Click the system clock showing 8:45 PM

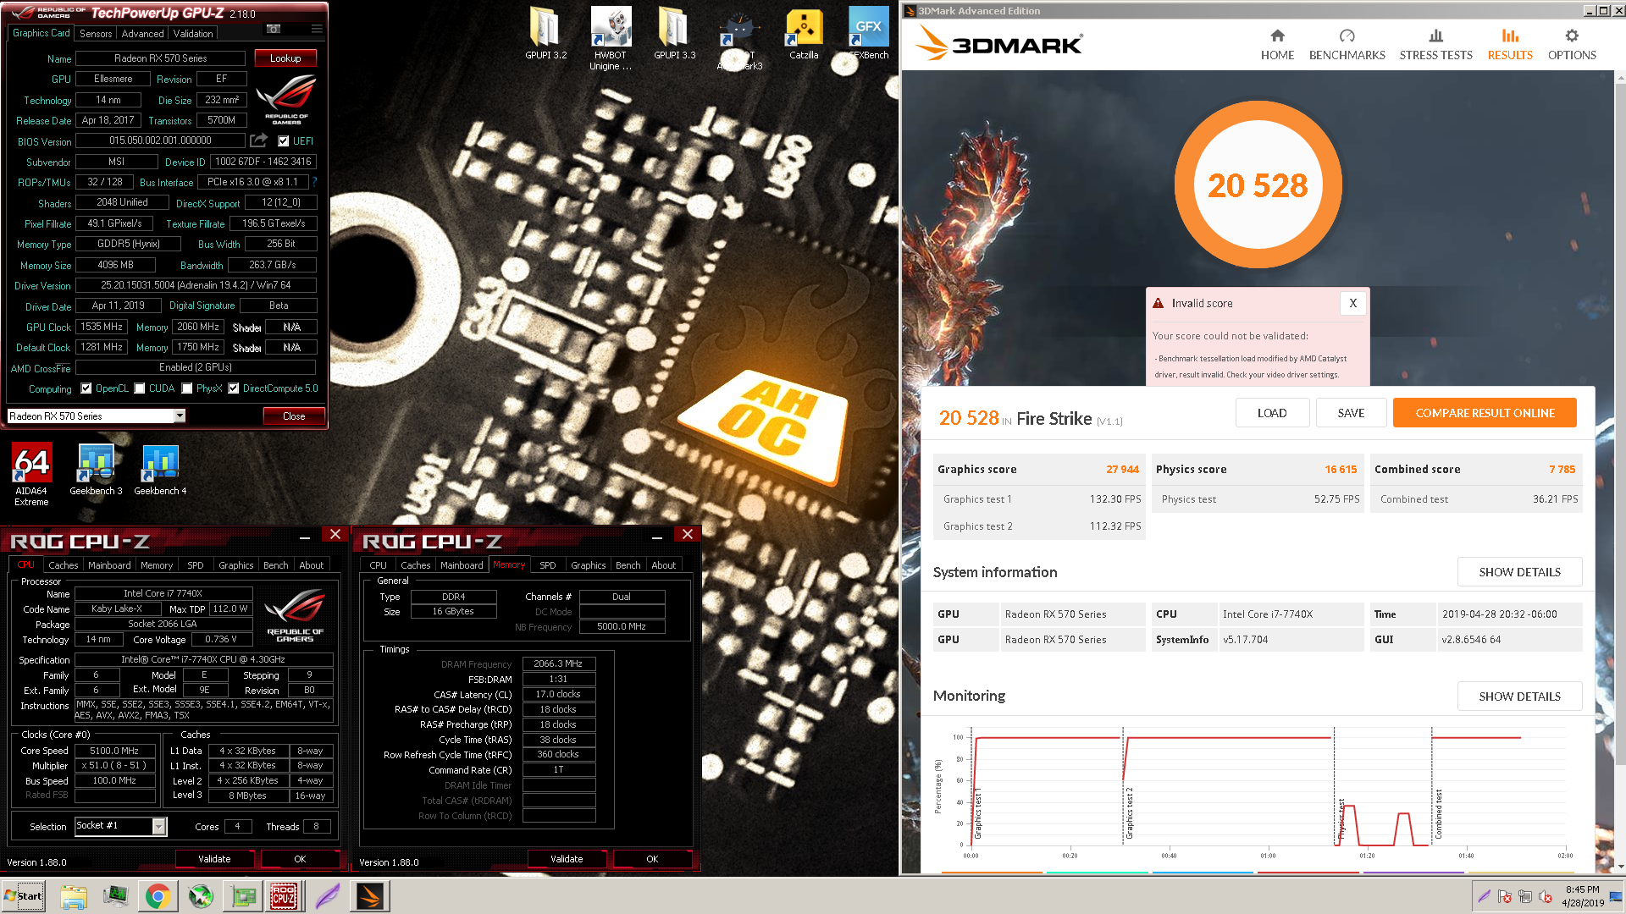click(1582, 896)
